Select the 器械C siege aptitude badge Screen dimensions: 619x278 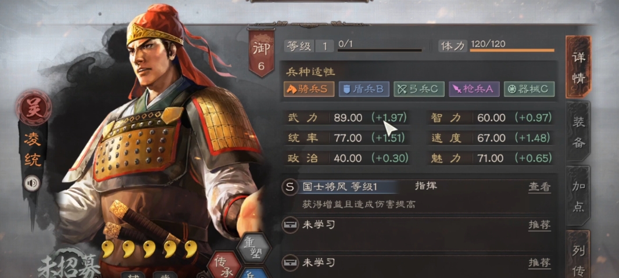pos(529,89)
